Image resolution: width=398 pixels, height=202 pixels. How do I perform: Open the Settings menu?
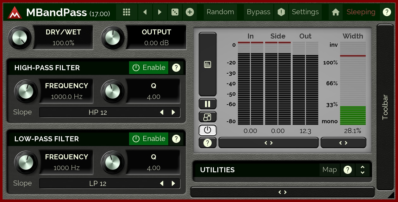click(305, 12)
